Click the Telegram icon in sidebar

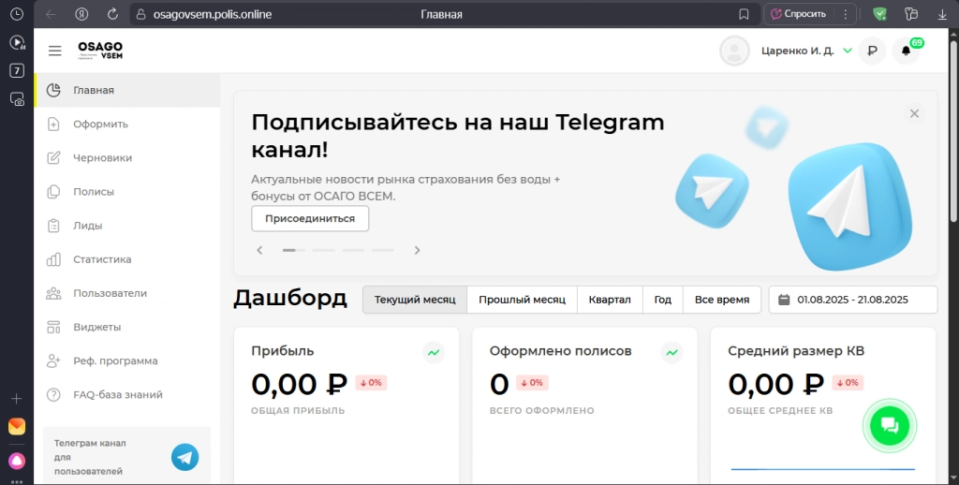(x=184, y=457)
